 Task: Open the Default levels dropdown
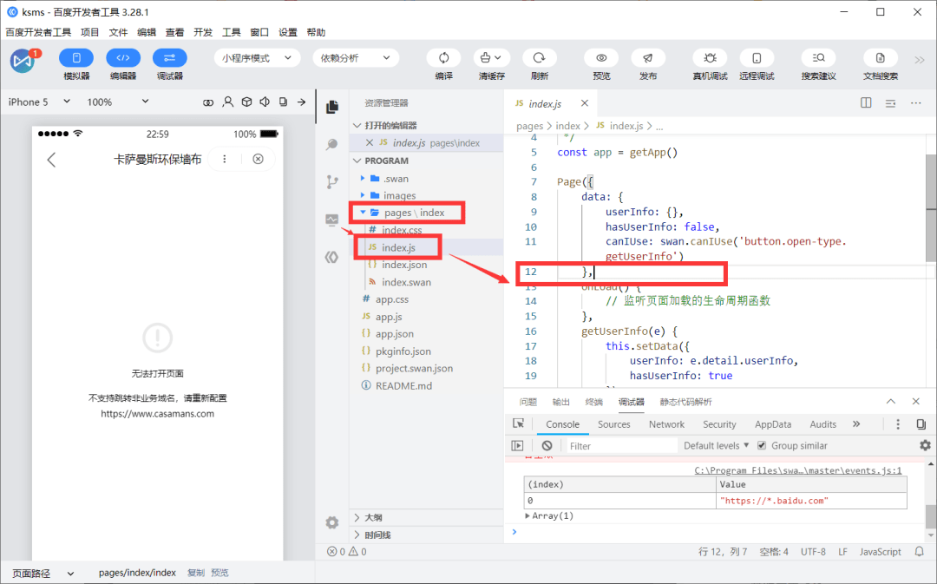(x=717, y=446)
